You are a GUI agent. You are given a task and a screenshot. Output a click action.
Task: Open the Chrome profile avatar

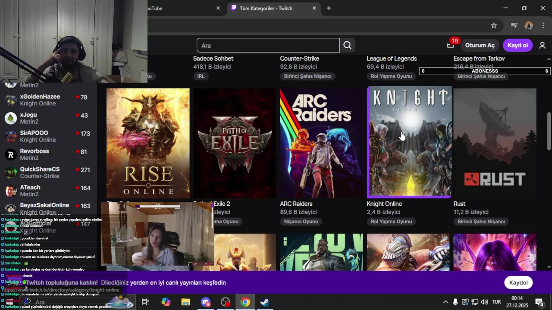tap(529, 25)
